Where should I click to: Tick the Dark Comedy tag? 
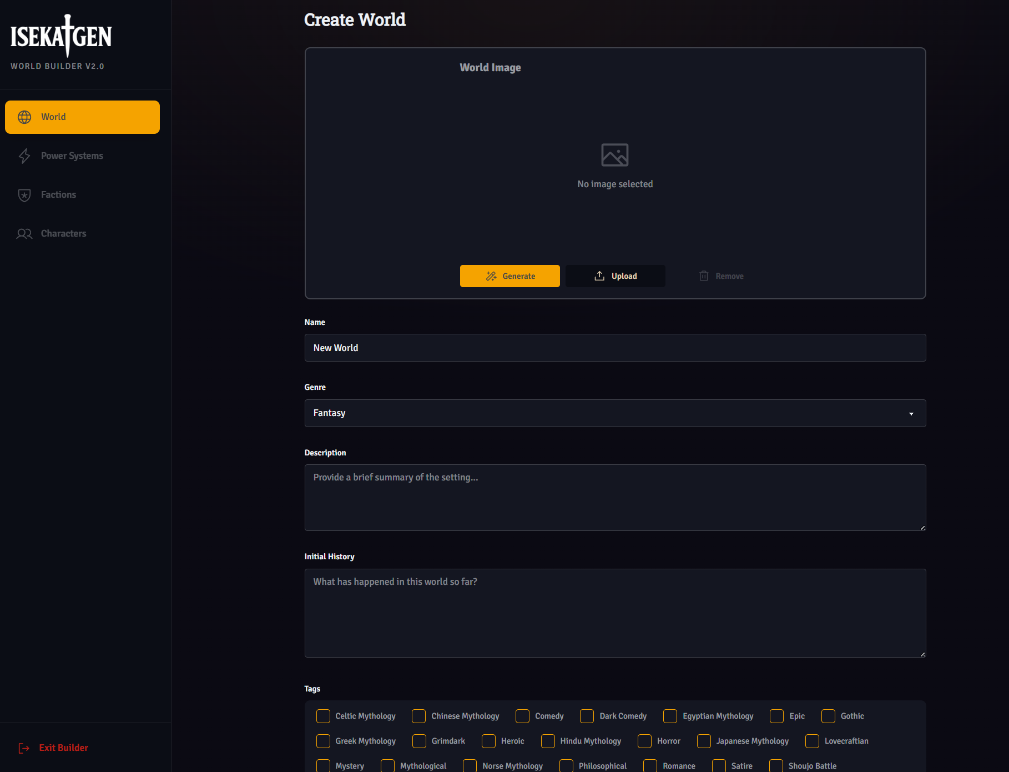click(x=587, y=716)
